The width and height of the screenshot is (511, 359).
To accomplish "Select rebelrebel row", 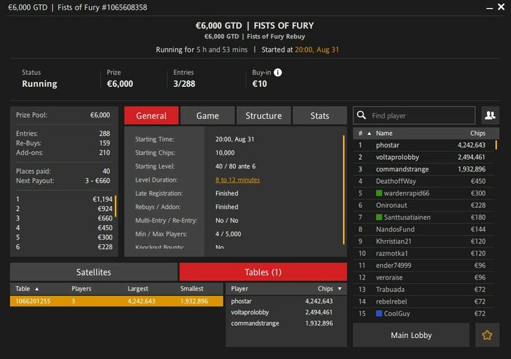I will pos(423,301).
